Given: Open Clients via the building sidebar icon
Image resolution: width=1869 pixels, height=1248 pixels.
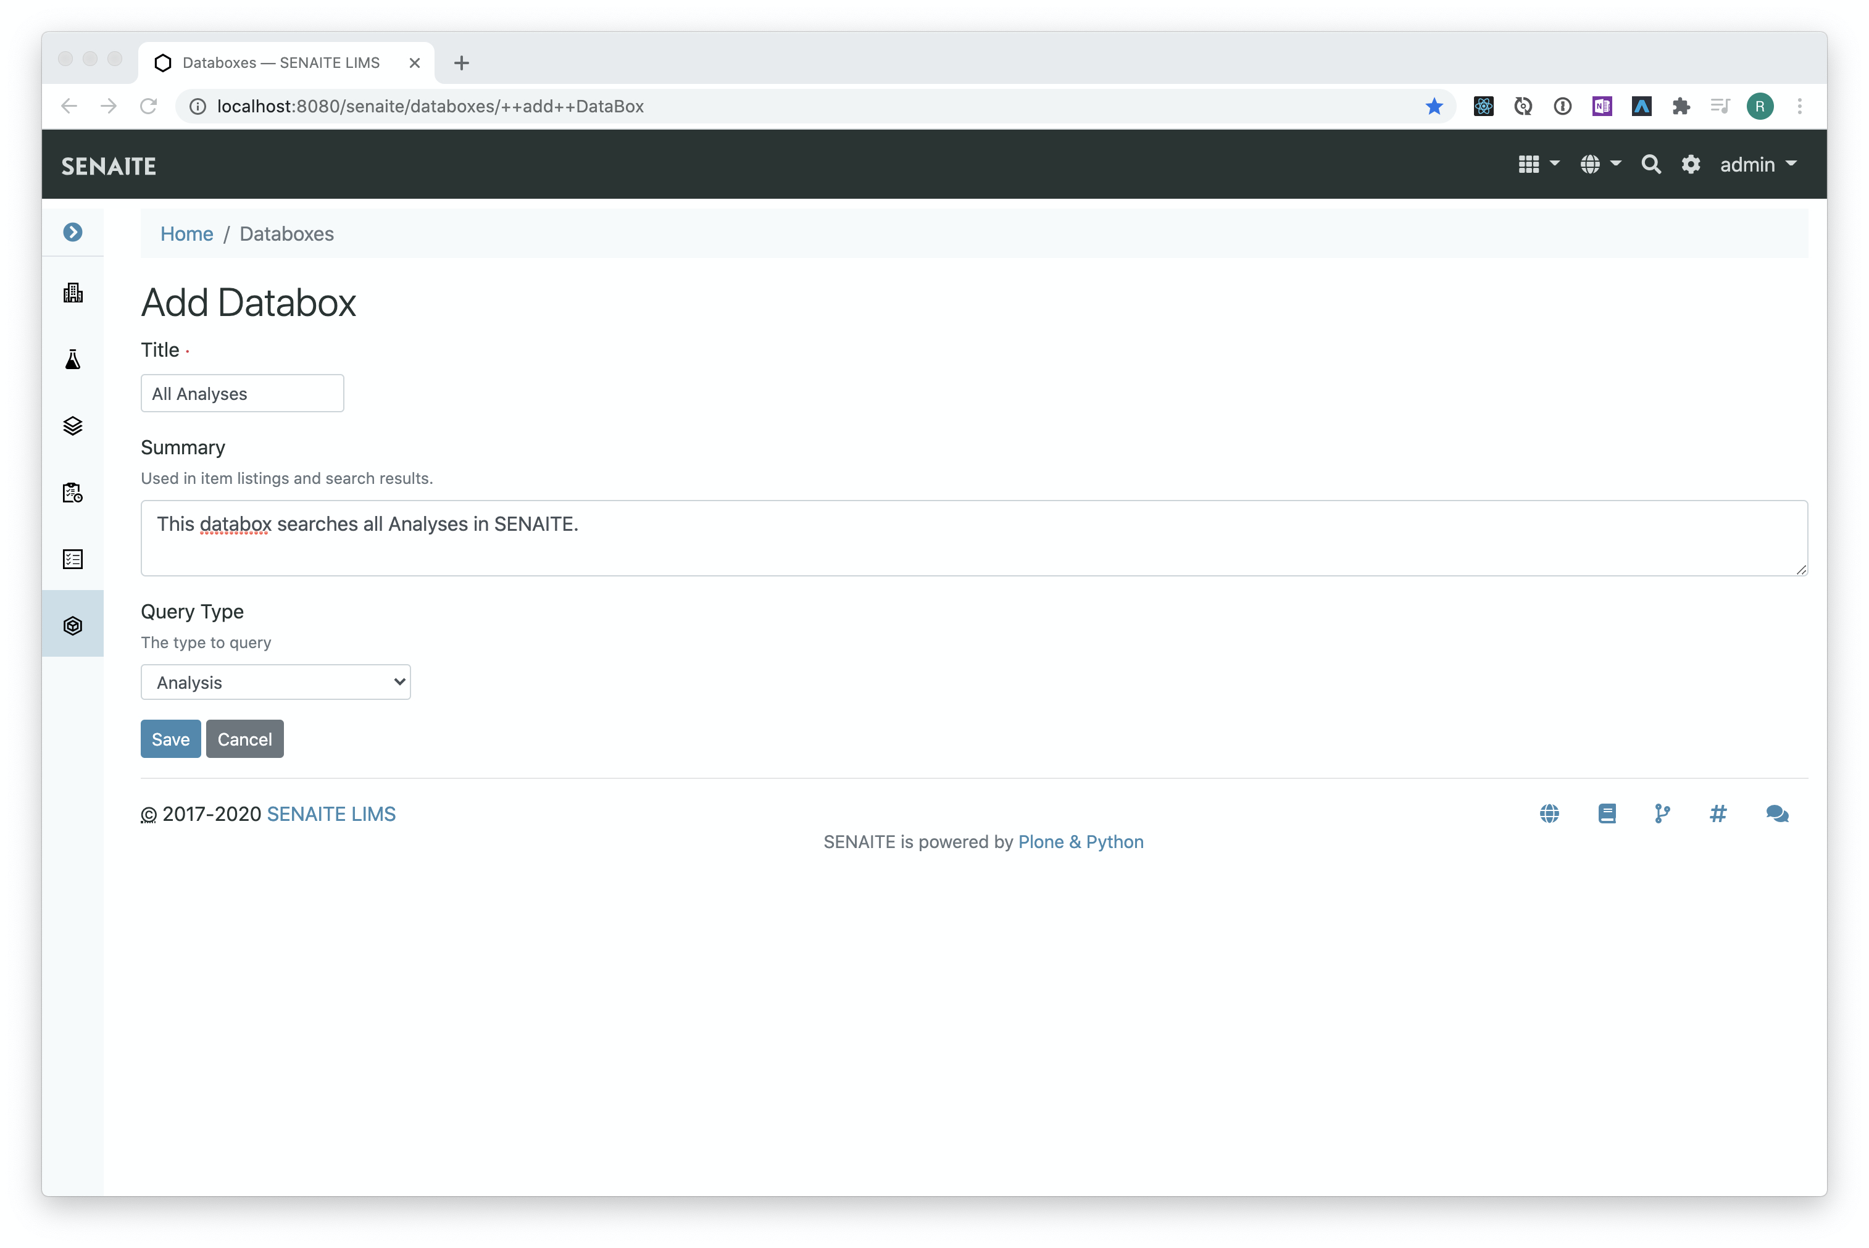Looking at the screenshot, I should coord(72,293).
